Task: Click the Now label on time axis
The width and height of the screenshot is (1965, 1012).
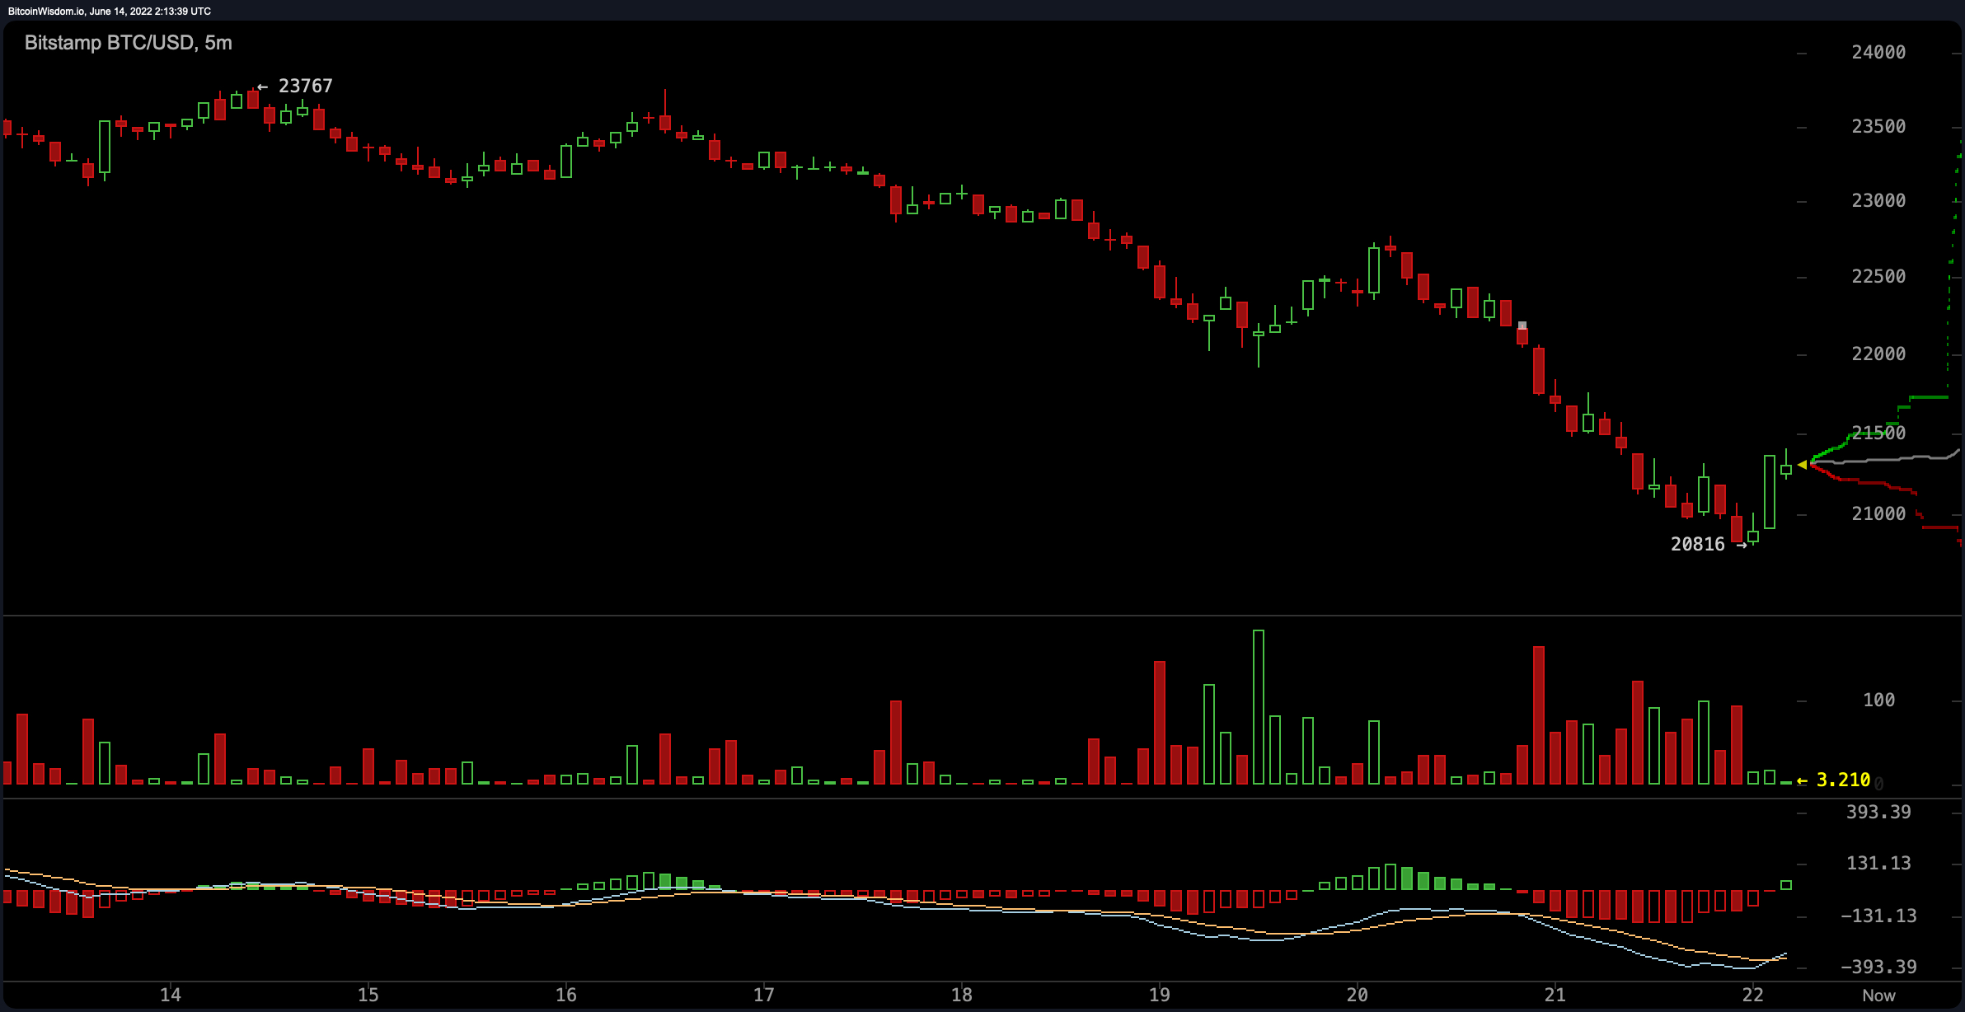Action: [1879, 996]
